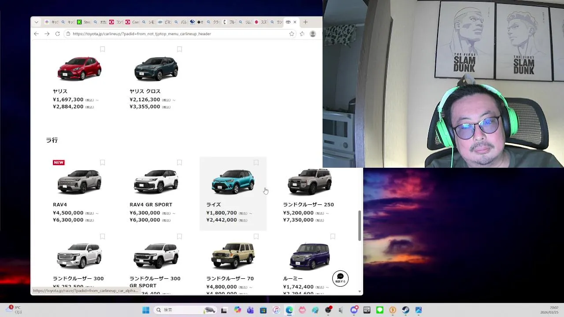
Task: Open the ランドクルーザー 70 name link
Action: (x=230, y=279)
